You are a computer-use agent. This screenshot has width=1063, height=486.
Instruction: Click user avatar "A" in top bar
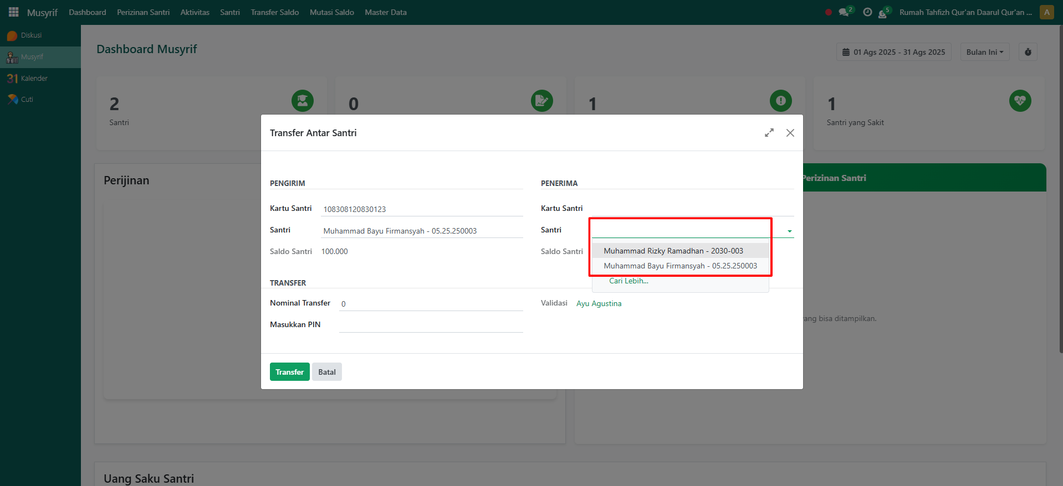(1046, 12)
